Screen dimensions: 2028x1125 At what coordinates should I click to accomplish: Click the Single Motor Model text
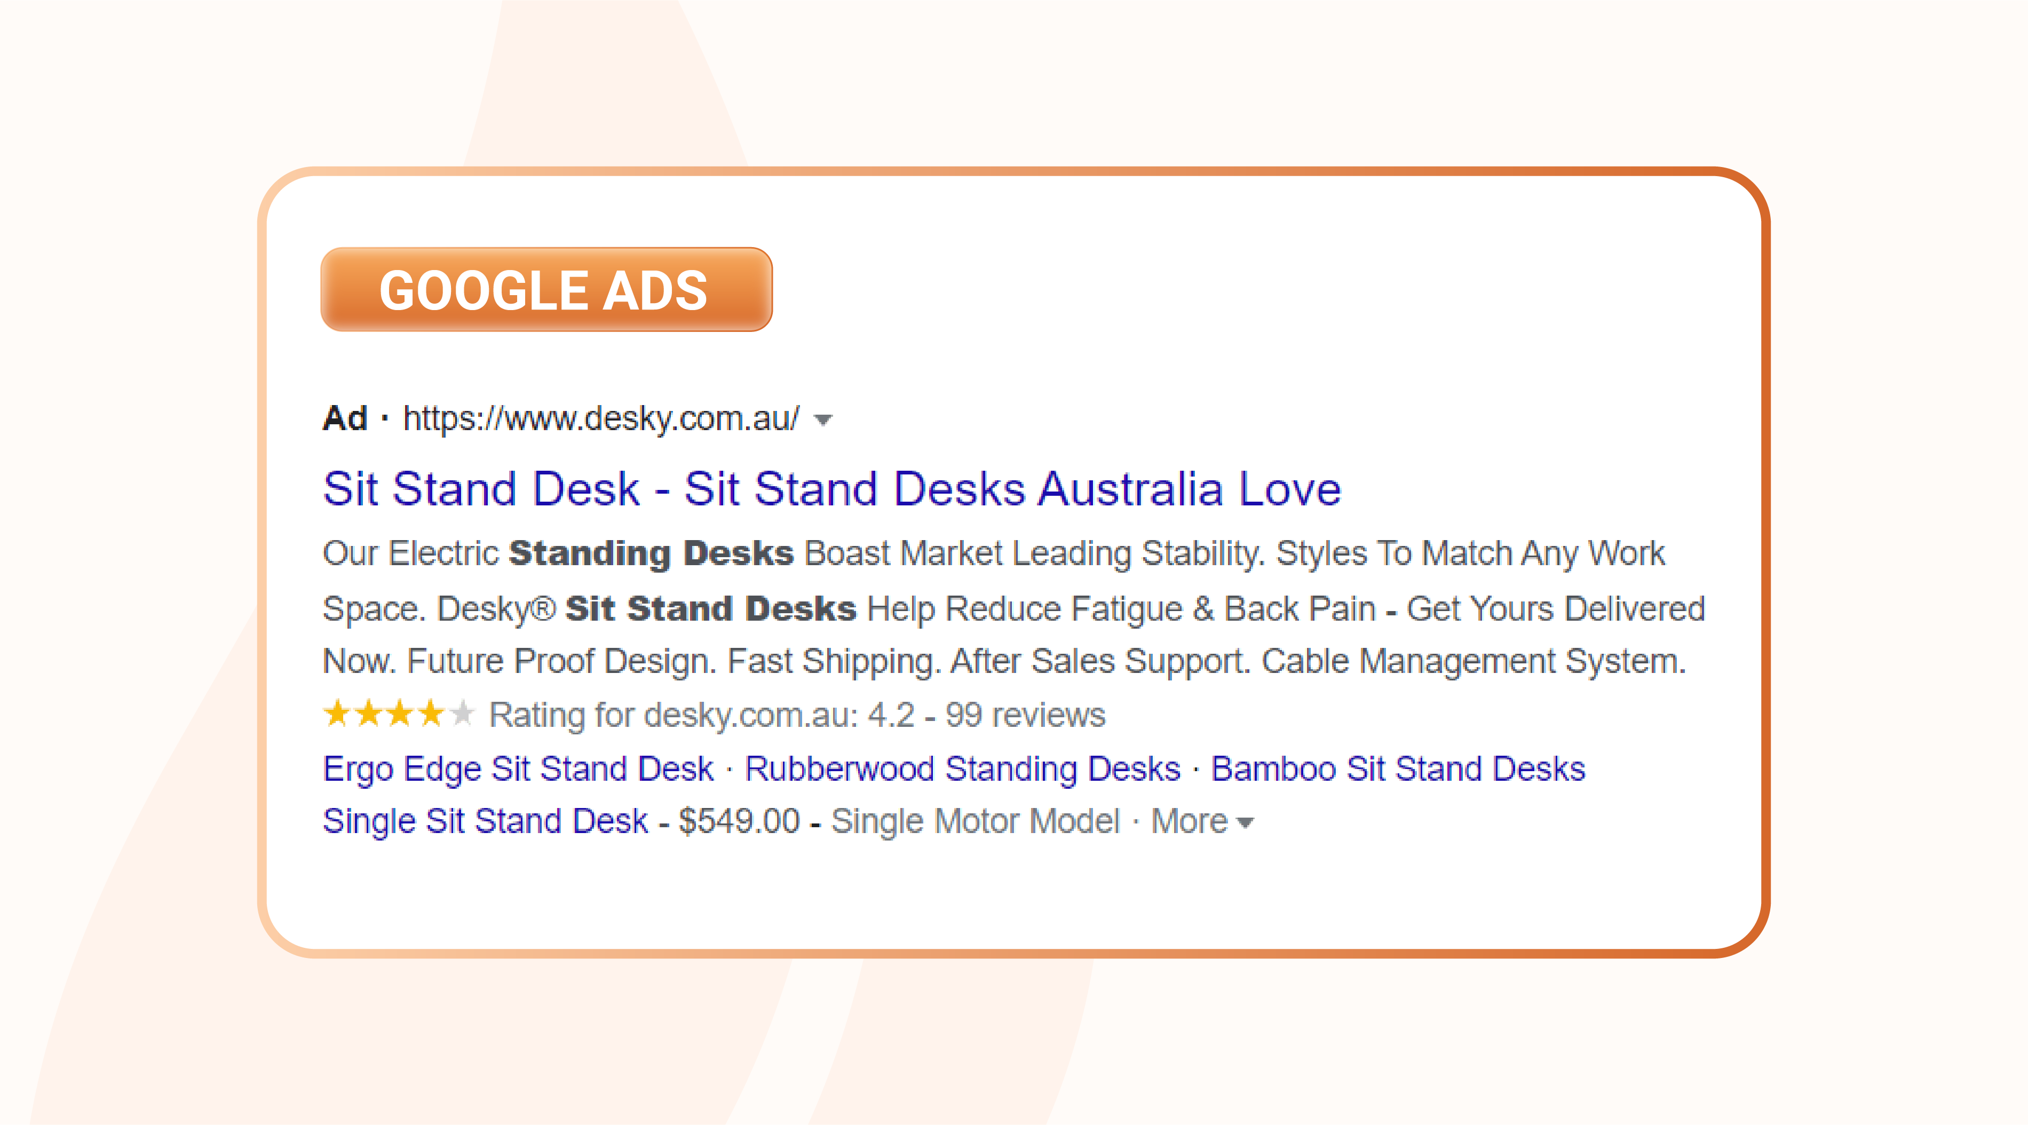976,822
